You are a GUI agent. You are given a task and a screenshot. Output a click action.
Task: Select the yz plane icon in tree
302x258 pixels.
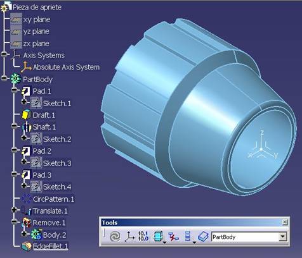(16, 32)
